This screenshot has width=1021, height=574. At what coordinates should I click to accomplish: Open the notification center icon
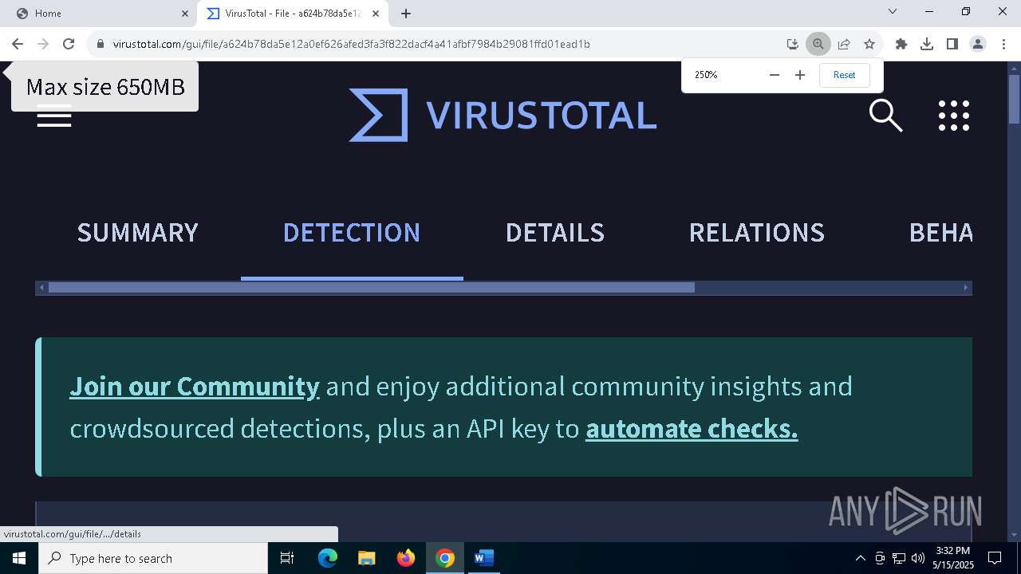[995, 558]
